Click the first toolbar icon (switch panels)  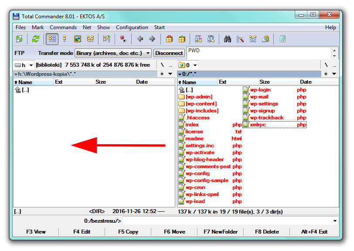pos(19,39)
